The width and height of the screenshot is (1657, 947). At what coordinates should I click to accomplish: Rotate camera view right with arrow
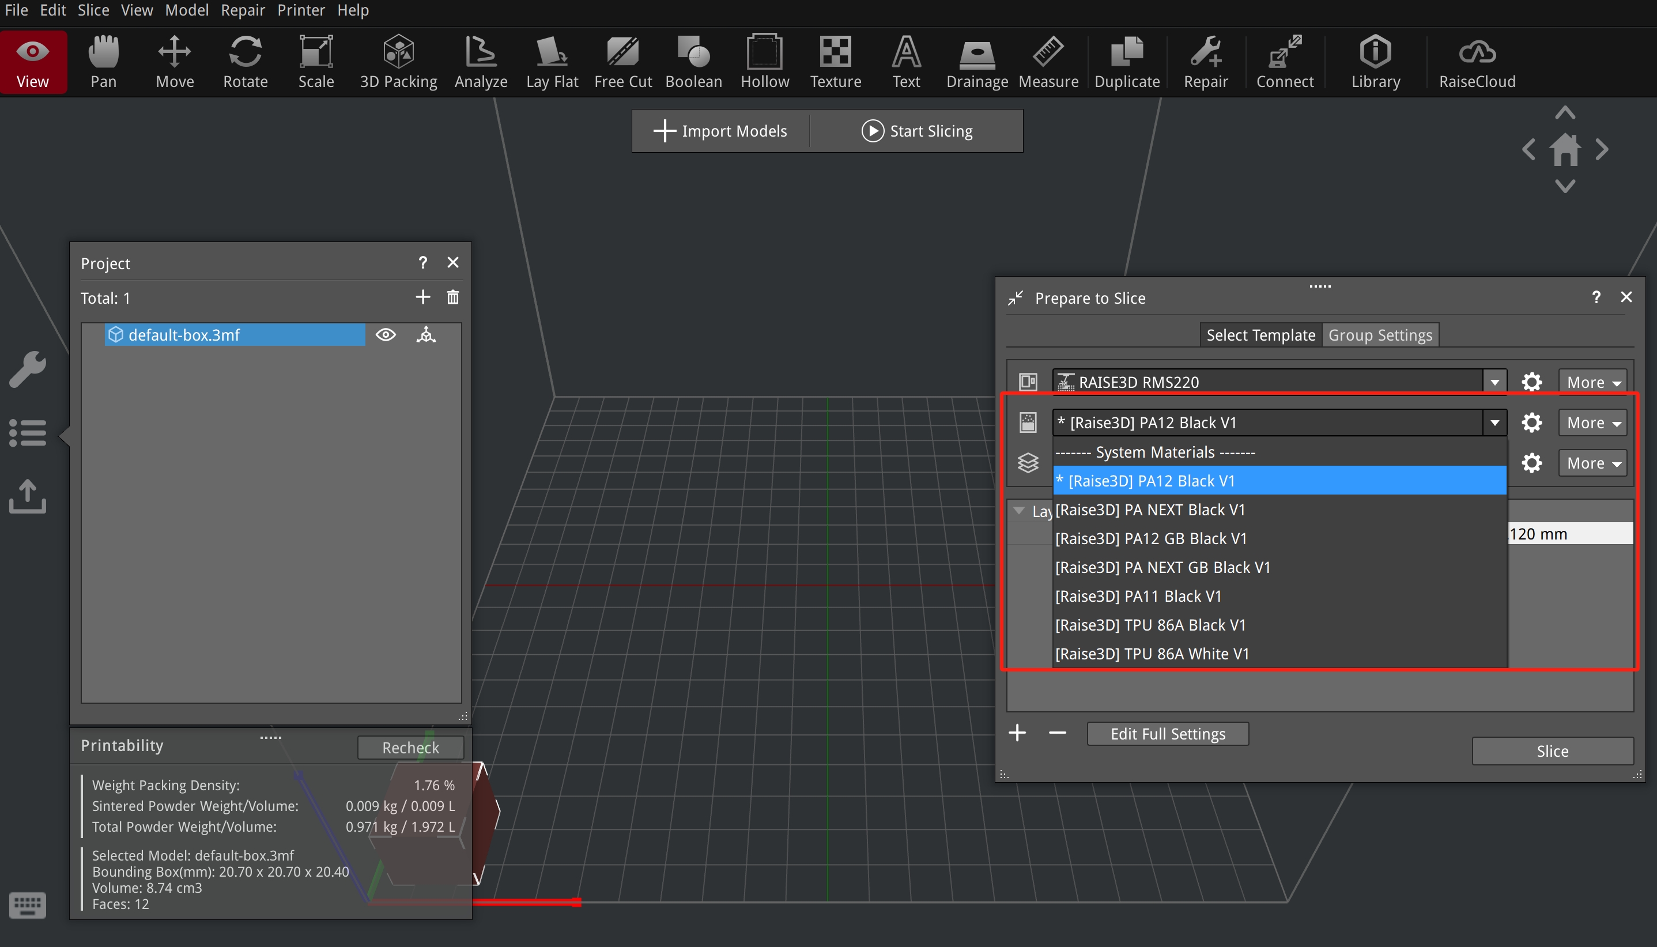click(x=1602, y=150)
